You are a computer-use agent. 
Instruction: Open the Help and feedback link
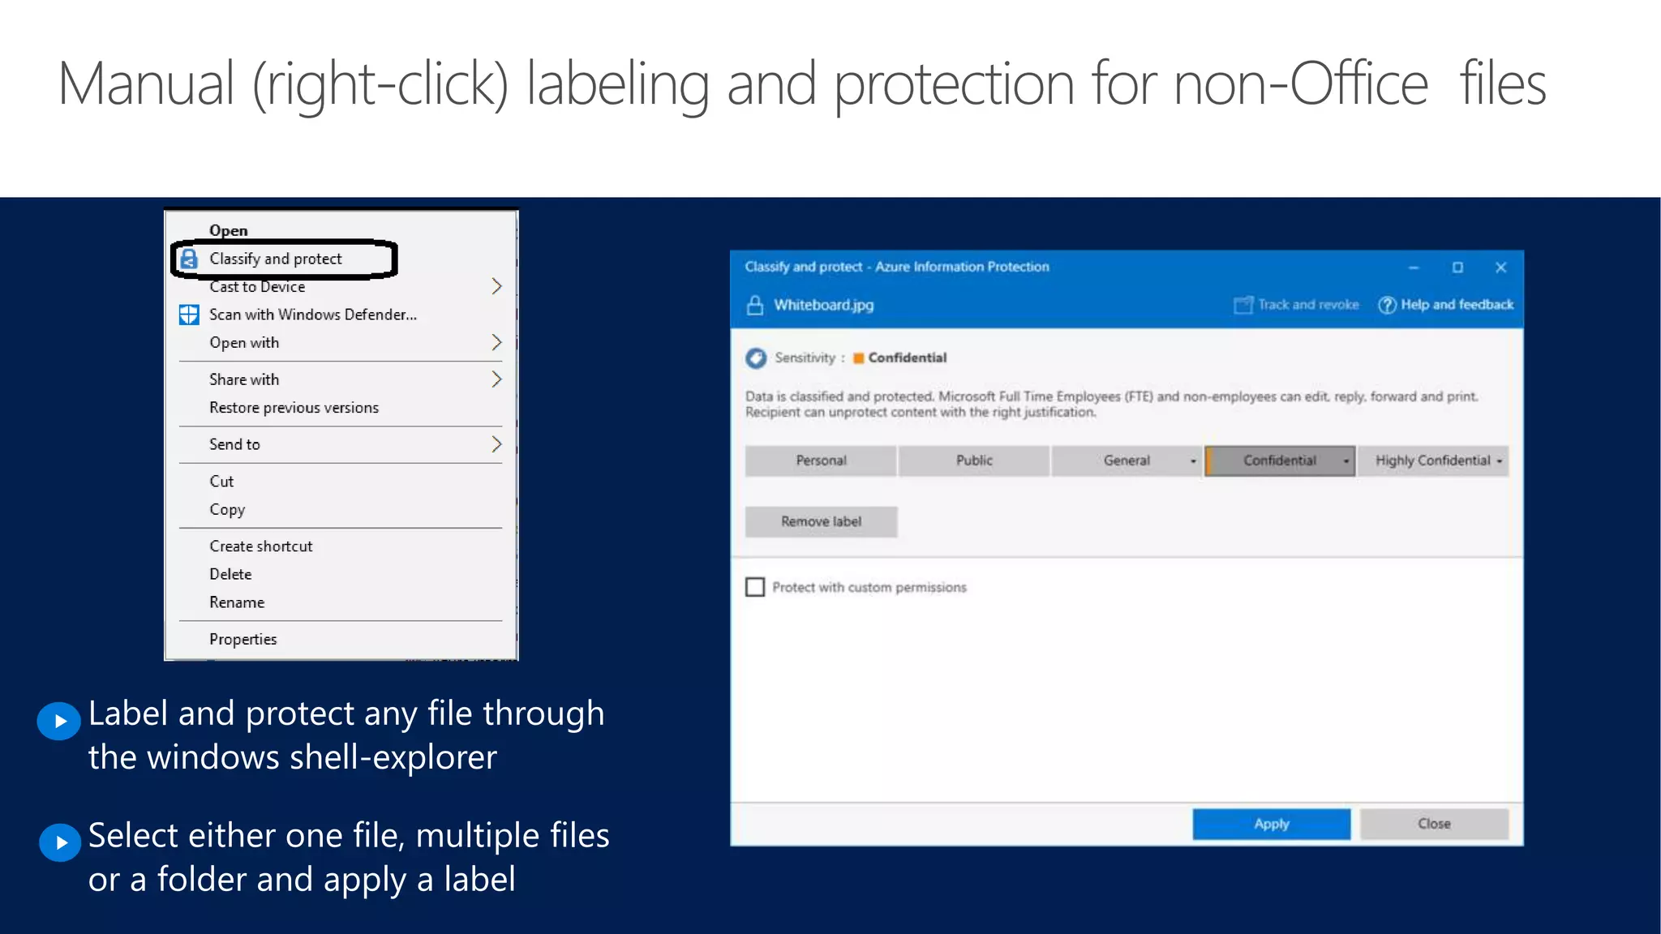coord(1457,305)
